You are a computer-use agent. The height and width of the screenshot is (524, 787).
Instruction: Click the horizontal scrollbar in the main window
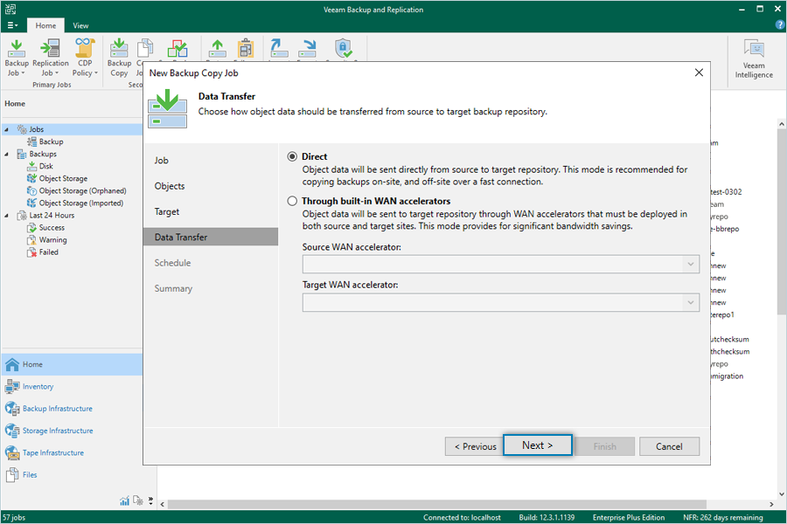click(x=437, y=504)
